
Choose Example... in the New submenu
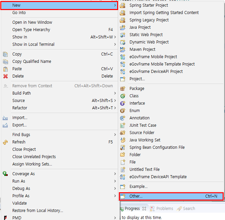pyautogui.click(x=171, y=187)
